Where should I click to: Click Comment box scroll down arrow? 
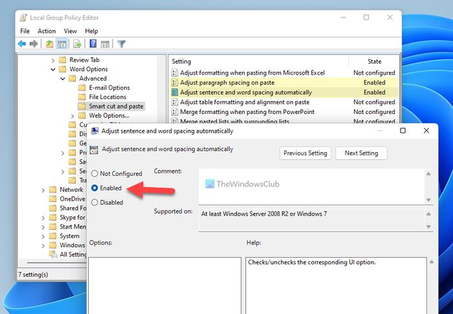pyautogui.click(x=428, y=200)
